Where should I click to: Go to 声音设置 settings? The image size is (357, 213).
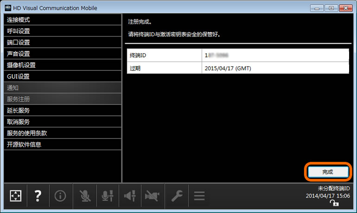pos(63,54)
